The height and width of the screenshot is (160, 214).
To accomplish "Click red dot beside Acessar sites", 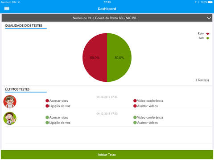I will click(x=47, y=101).
